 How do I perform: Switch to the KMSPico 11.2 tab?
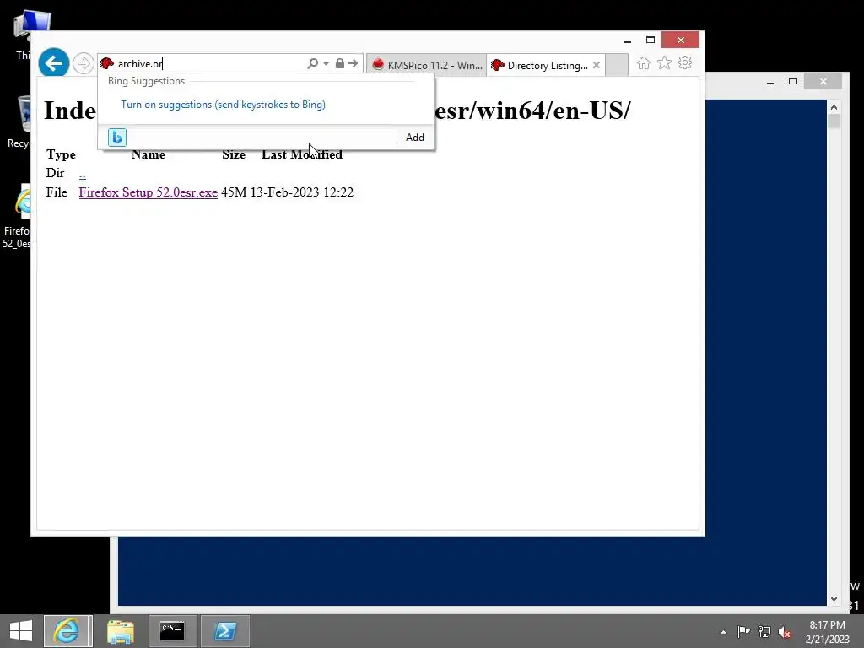(x=426, y=65)
